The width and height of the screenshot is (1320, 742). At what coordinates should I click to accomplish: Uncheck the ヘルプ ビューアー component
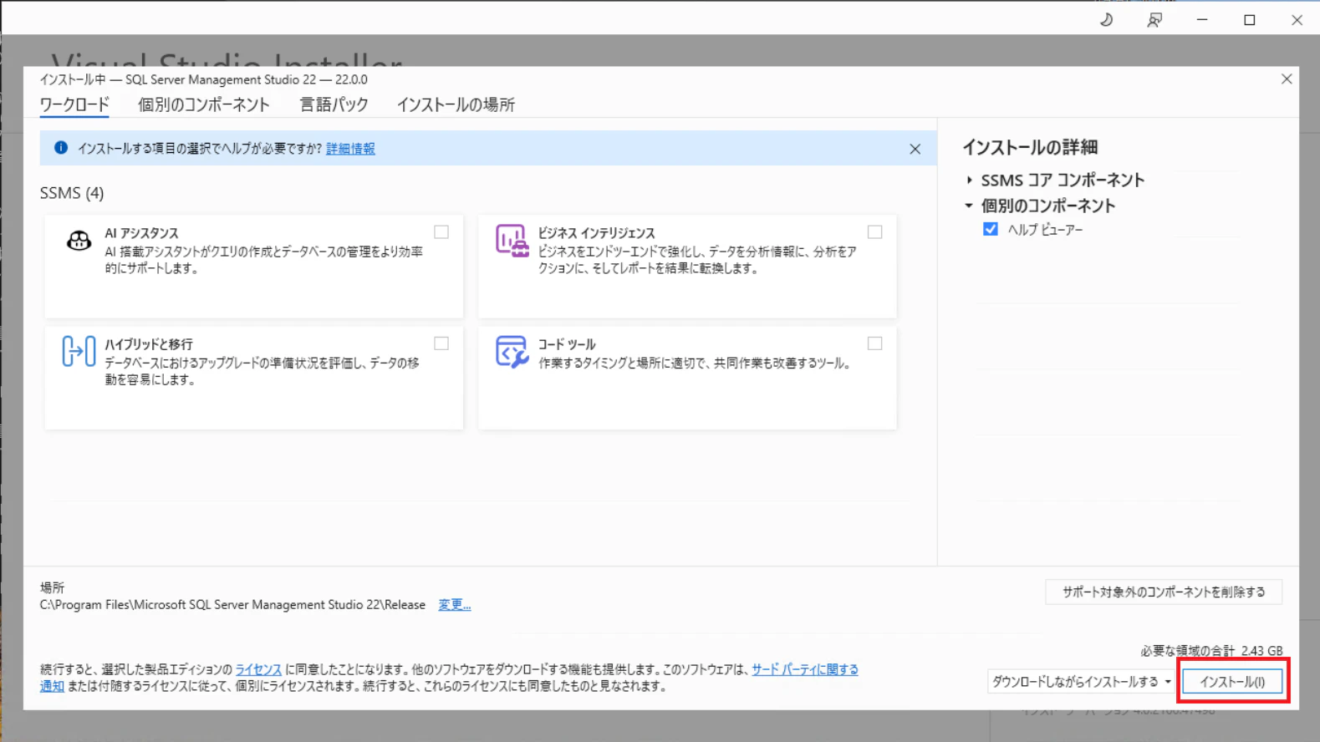991,229
